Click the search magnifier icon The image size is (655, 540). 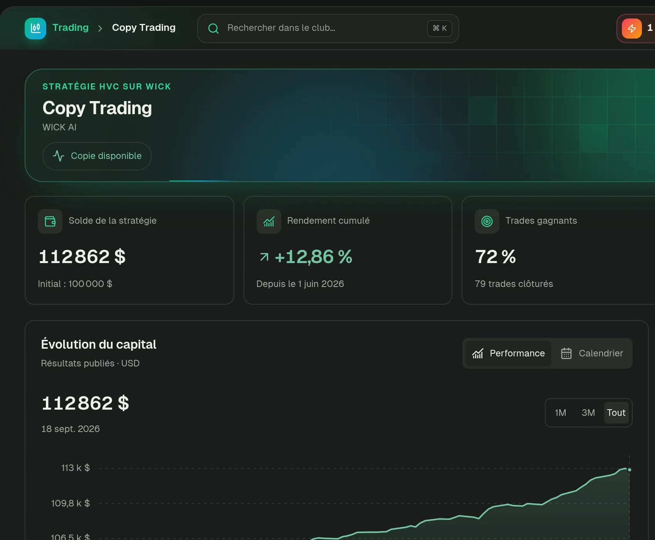pyautogui.click(x=213, y=29)
